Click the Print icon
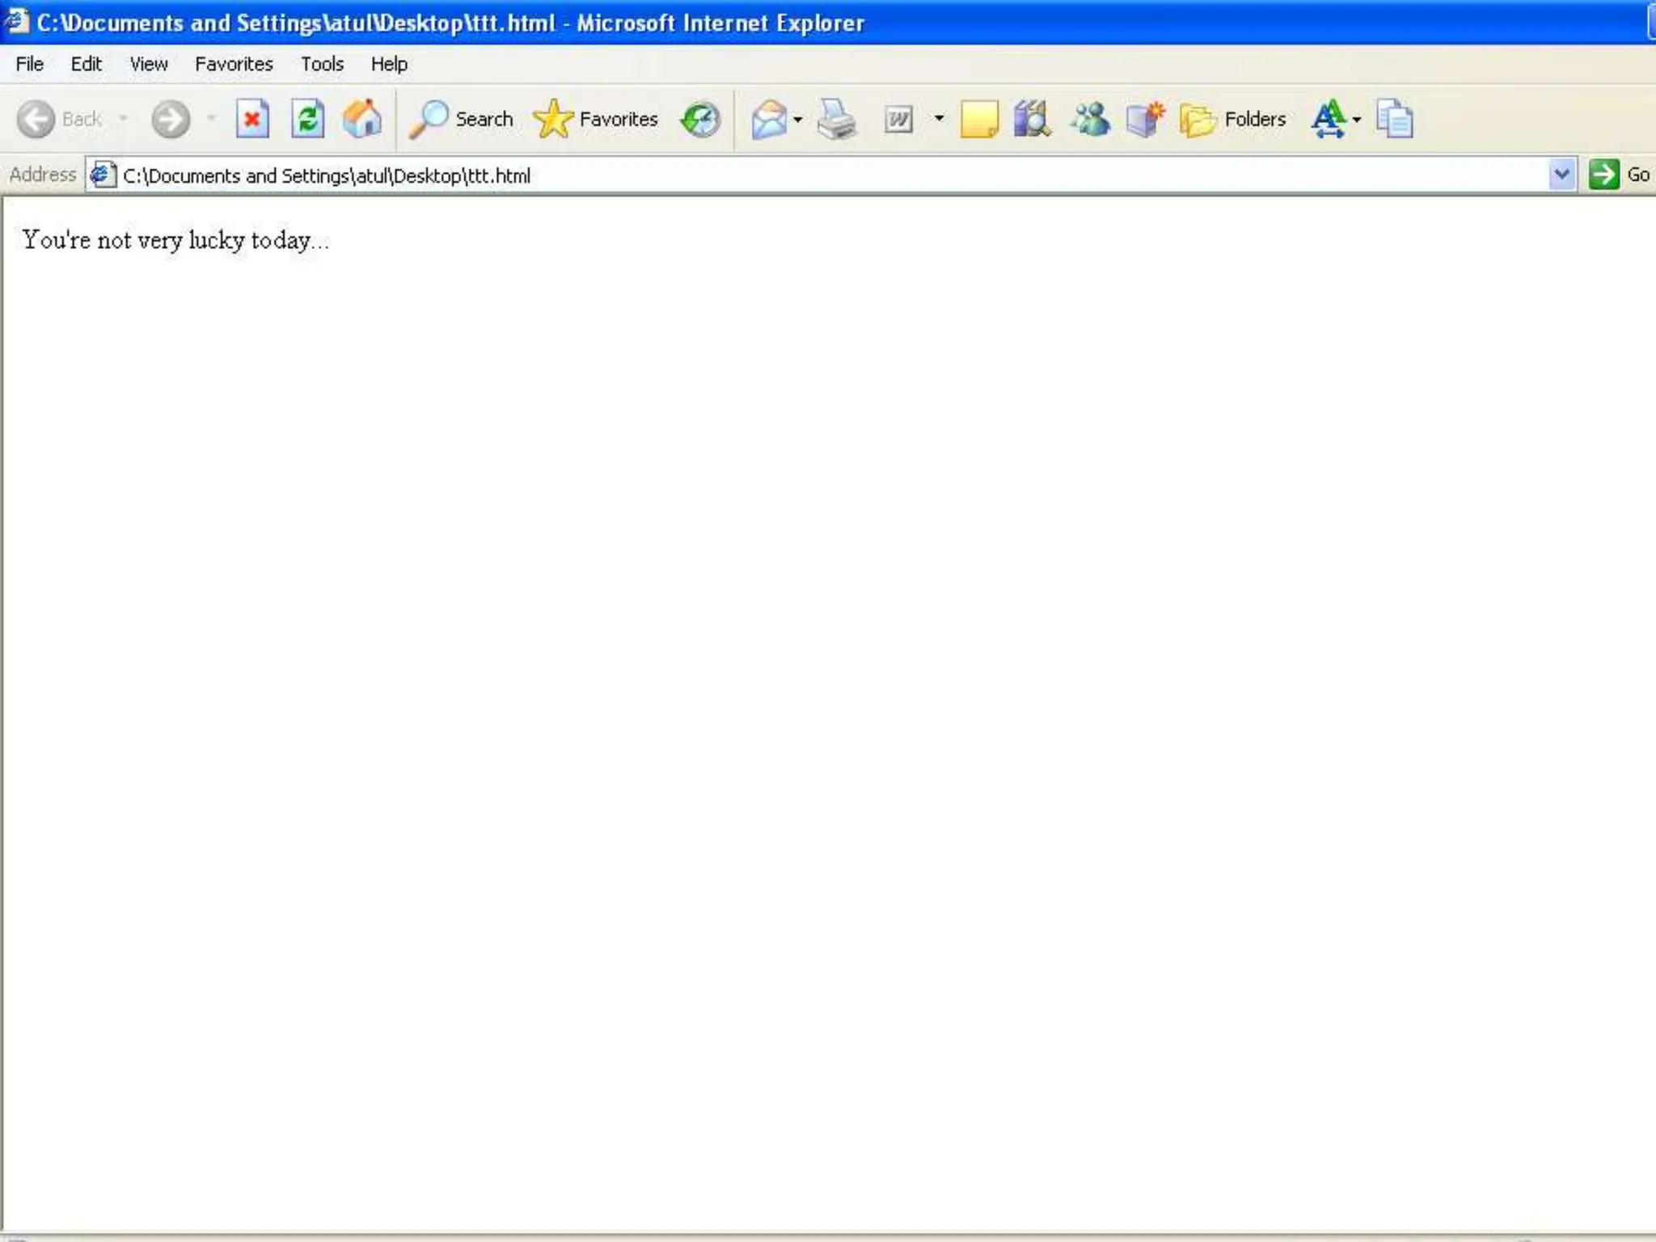 [836, 120]
